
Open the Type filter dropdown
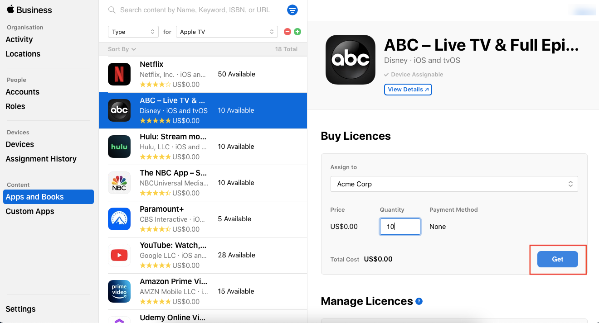click(x=133, y=32)
